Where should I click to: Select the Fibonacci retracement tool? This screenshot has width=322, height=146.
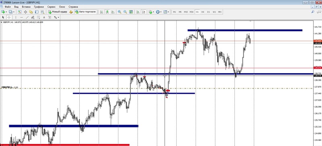38,17
